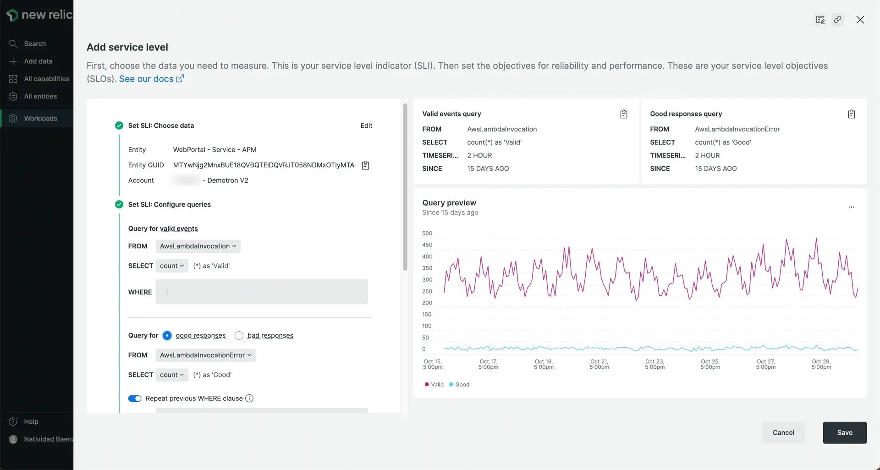880x470 pixels.
Task: Expand the AwsLambdaInvocation FROM dropdown
Action: pos(198,246)
